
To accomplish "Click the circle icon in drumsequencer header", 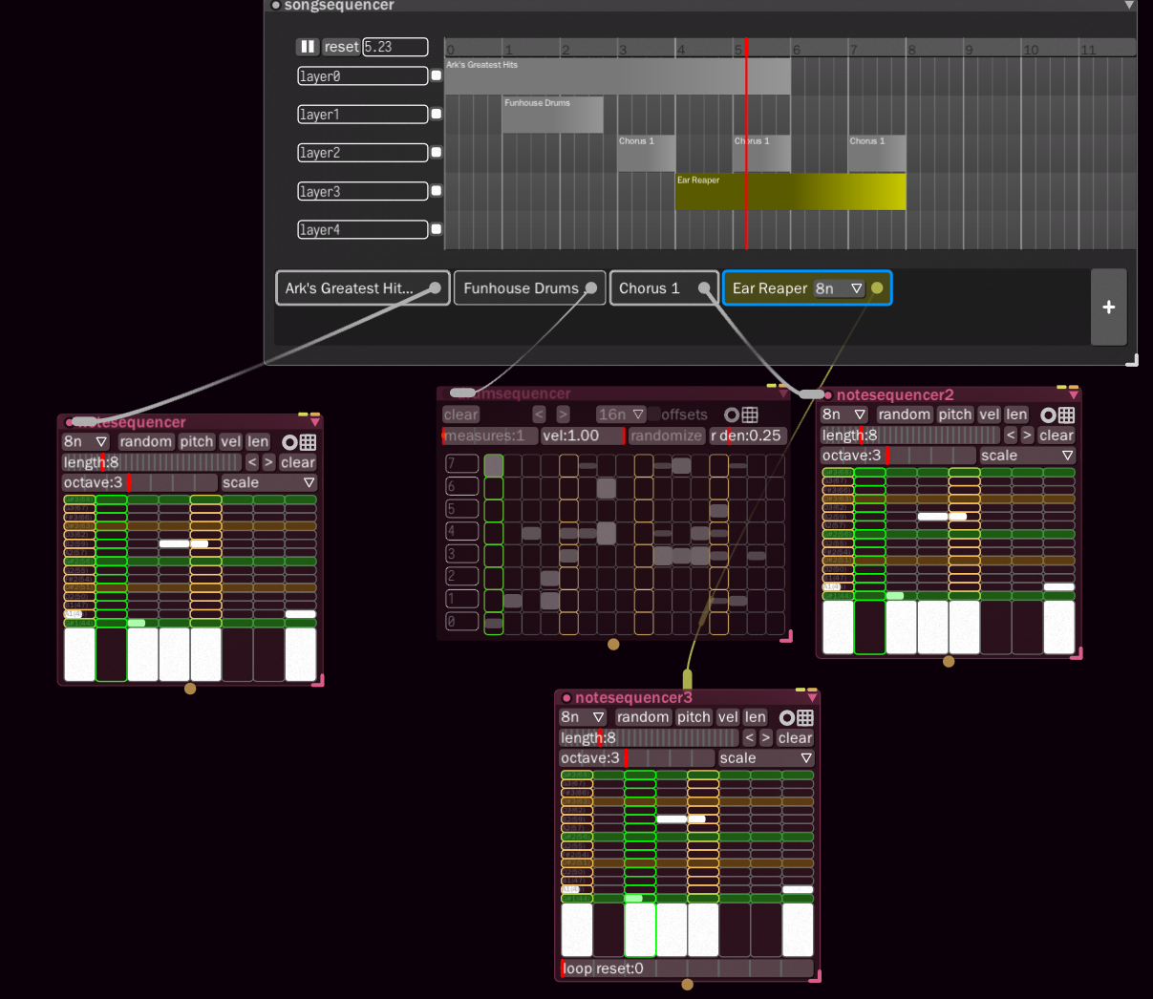I will pyautogui.click(x=732, y=414).
